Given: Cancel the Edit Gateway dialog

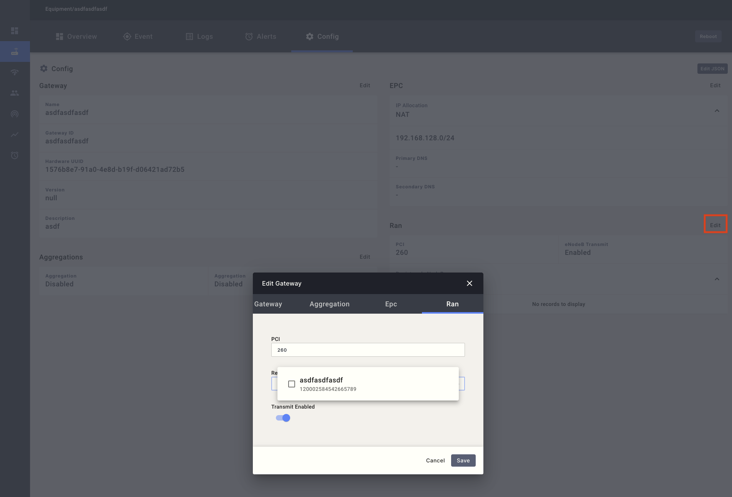Looking at the screenshot, I should [x=435, y=460].
